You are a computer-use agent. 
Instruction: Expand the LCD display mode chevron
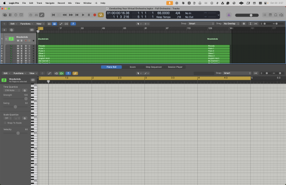pos(218,15)
